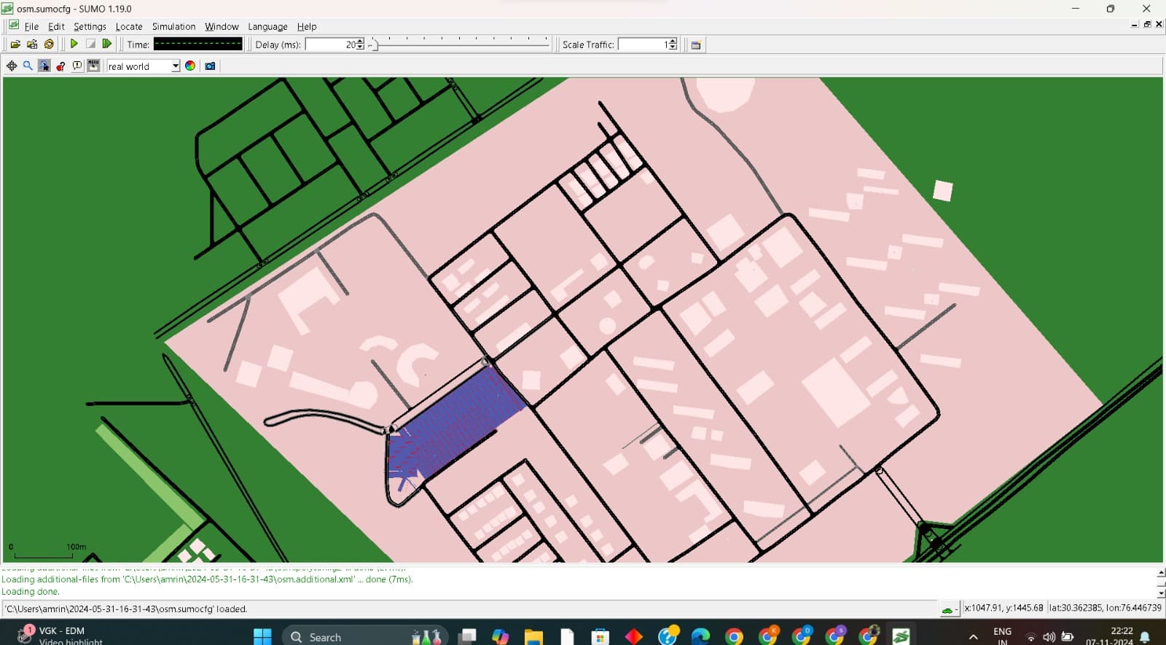This screenshot has height=645, width=1166.
Task: Click the SUMO icon in menu bar
Action: pos(14,26)
